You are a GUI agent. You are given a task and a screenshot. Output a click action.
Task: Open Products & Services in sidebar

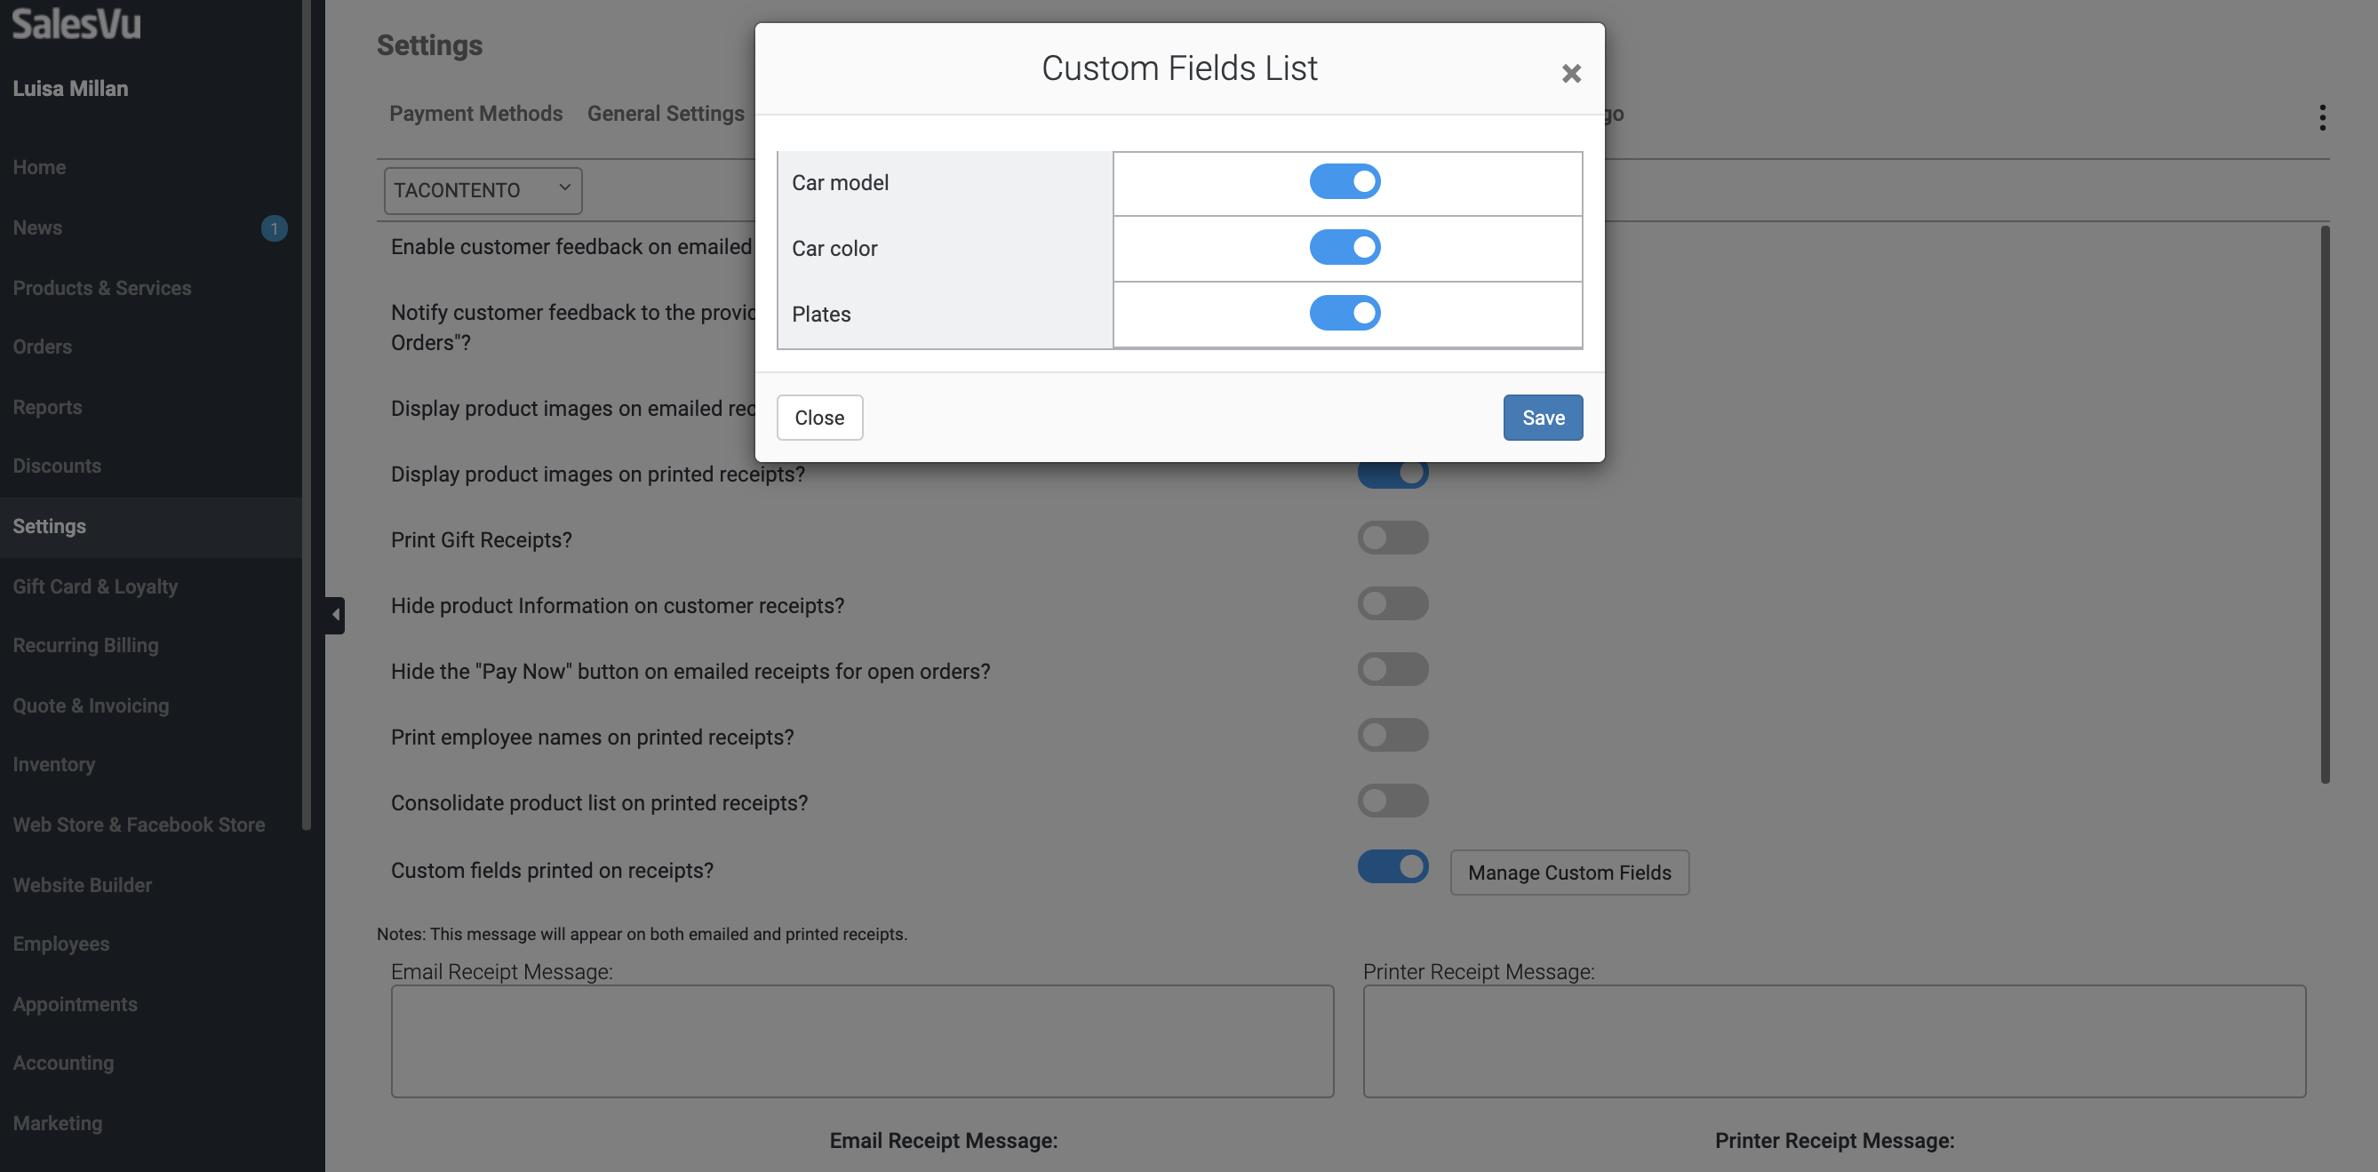point(102,288)
